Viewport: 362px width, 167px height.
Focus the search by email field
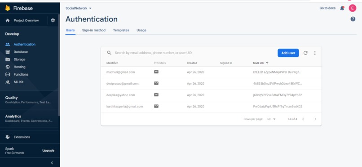[x=194, y=53]
